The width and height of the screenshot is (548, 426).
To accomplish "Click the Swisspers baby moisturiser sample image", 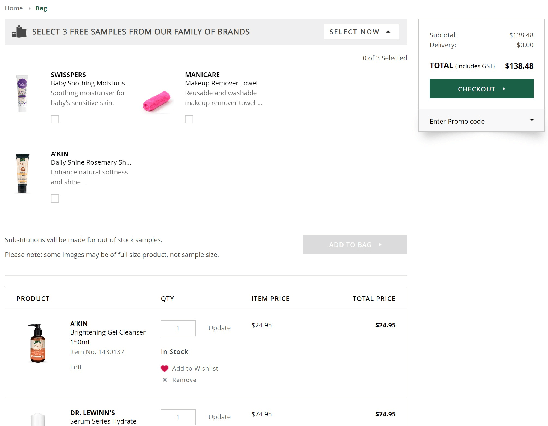I will pos(22,93).
